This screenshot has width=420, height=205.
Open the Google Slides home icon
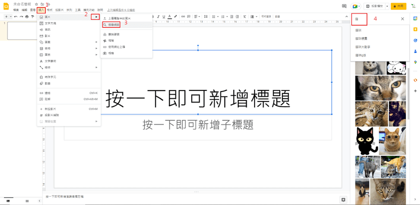pos(6,6)
